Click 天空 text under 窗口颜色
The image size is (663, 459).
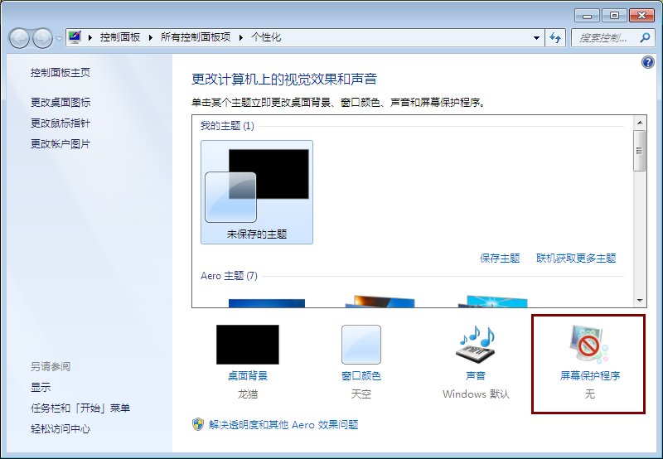pyautogui.click(x=361, y=394)
